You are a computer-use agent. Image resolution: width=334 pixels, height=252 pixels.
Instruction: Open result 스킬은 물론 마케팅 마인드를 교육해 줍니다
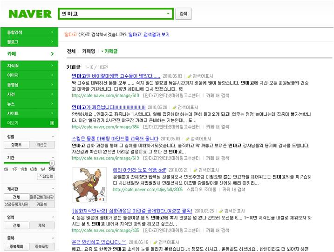click(115, 139)
